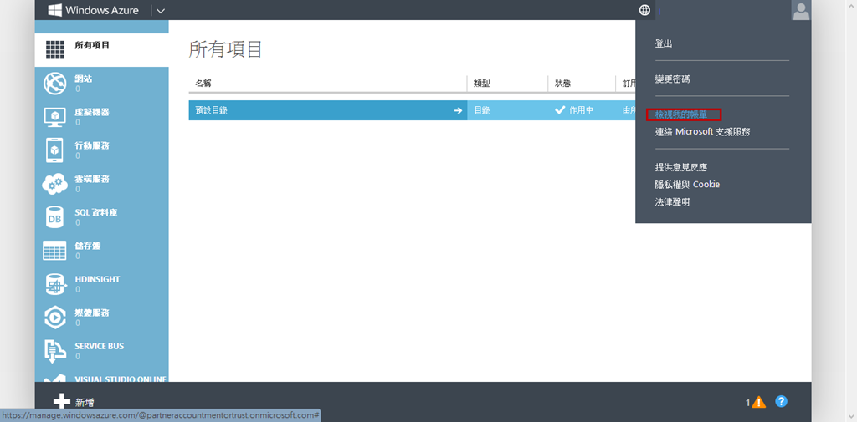Open the 媒體服務 media services icon
This screenshot has height=422, width=857.
[54, 318]
